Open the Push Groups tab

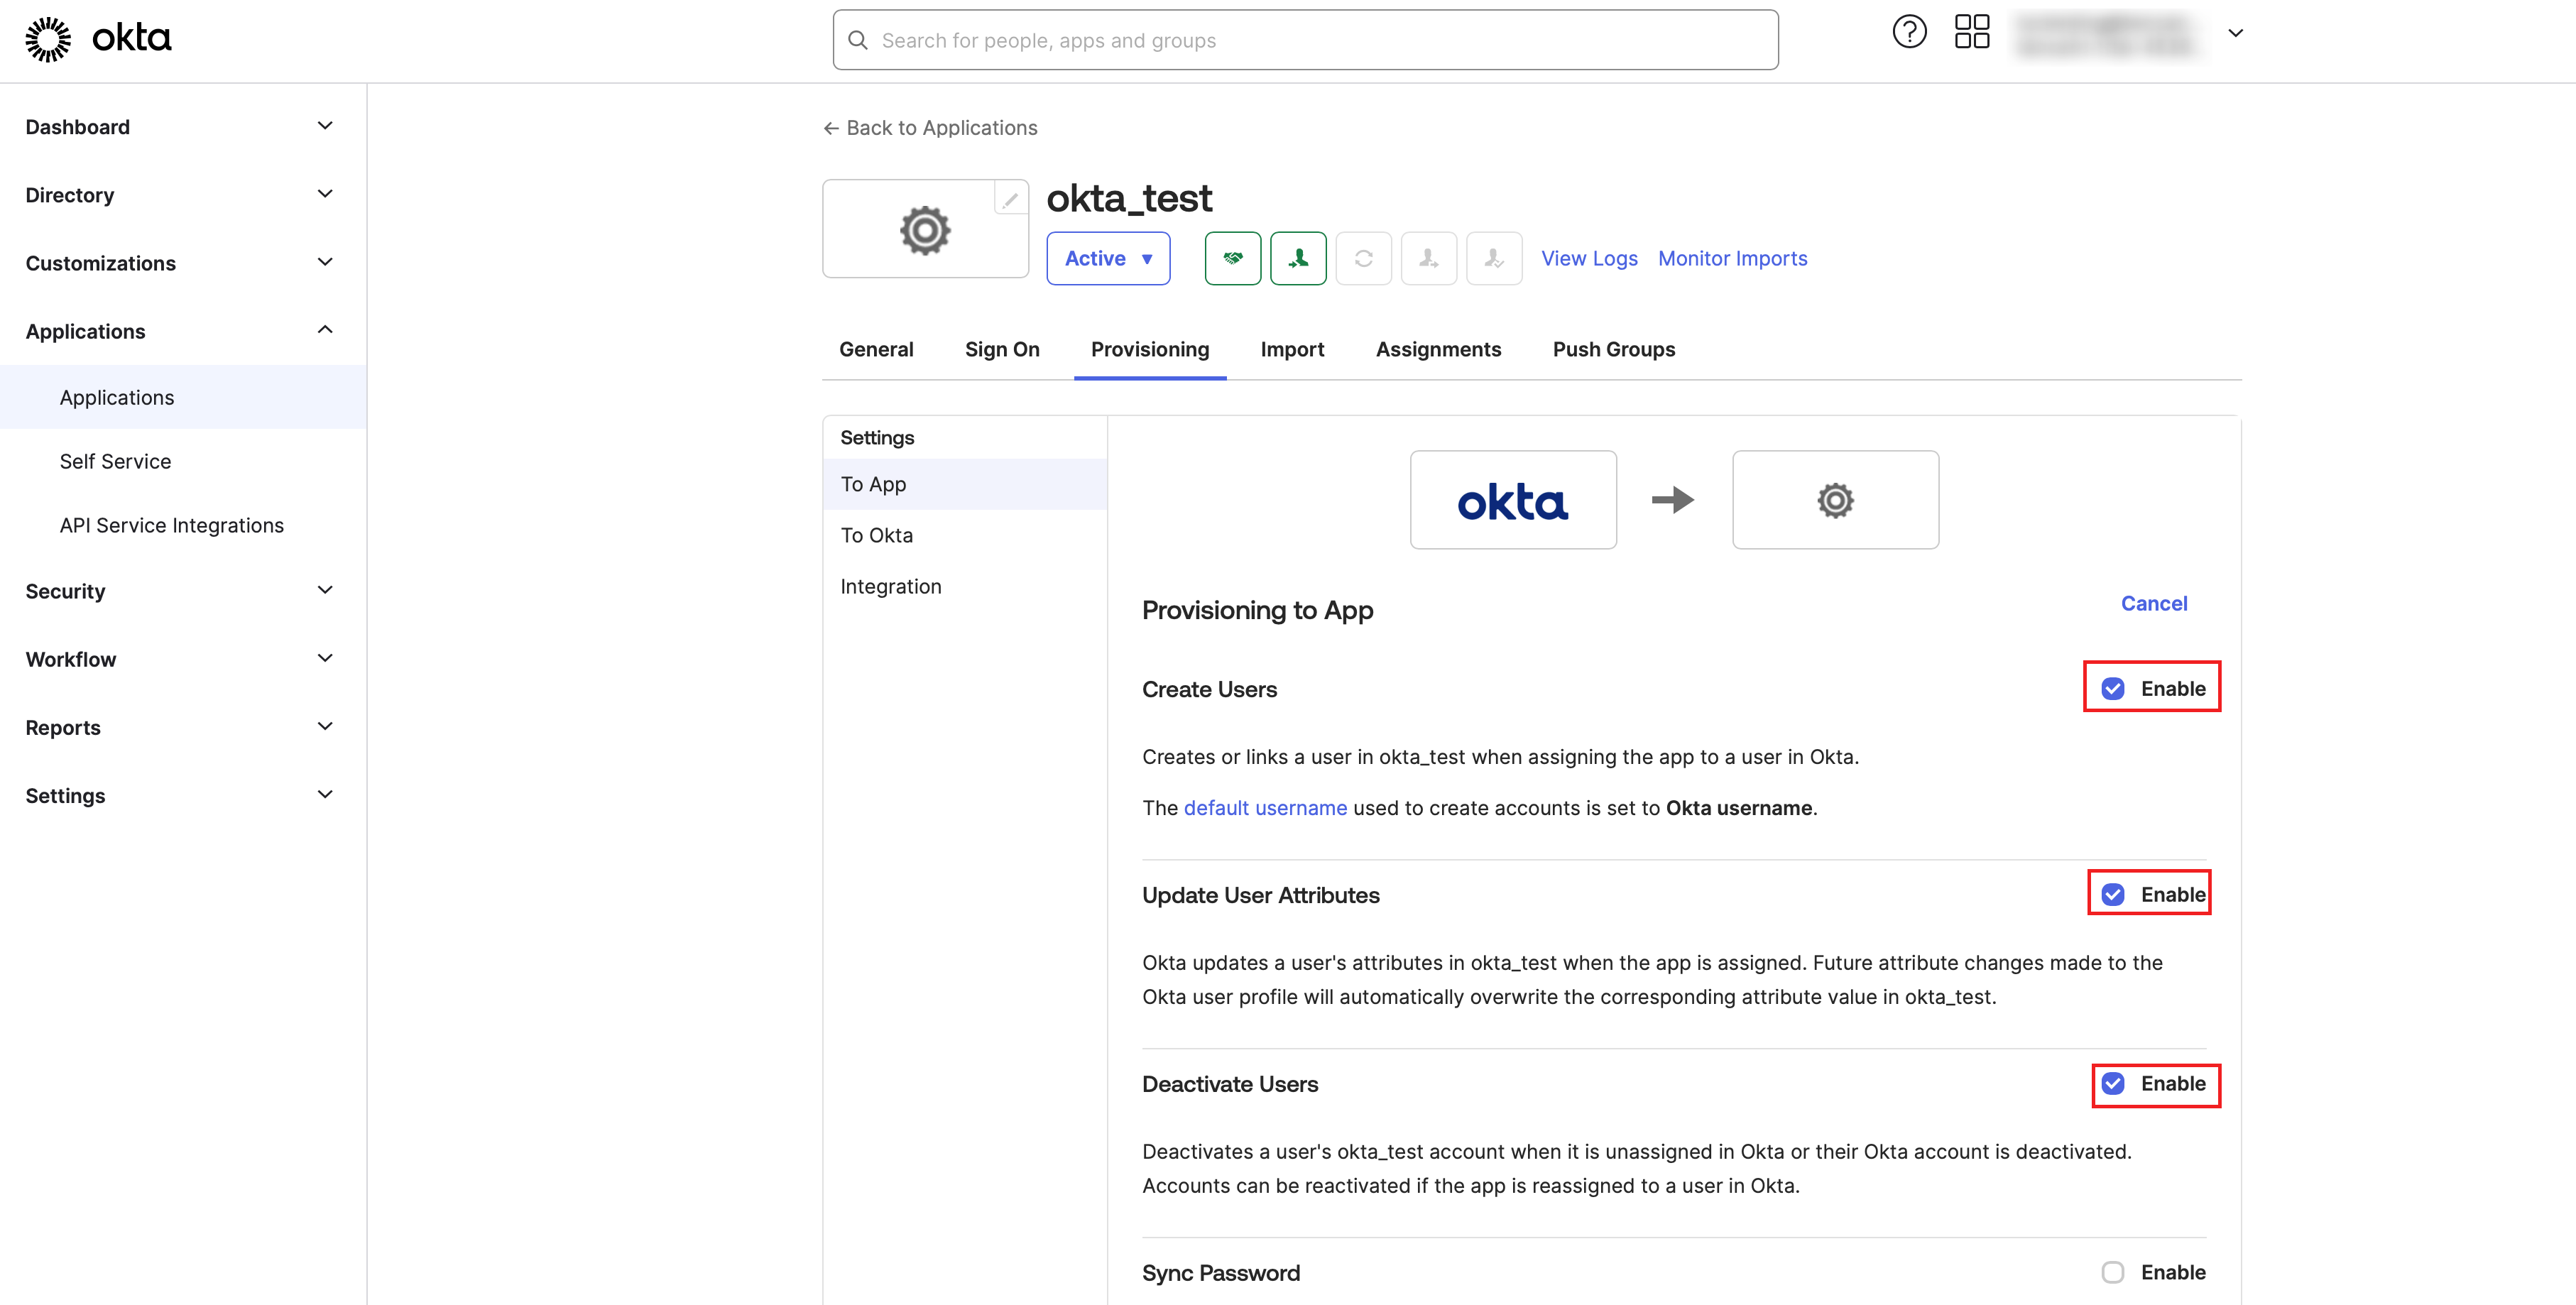1613,349
